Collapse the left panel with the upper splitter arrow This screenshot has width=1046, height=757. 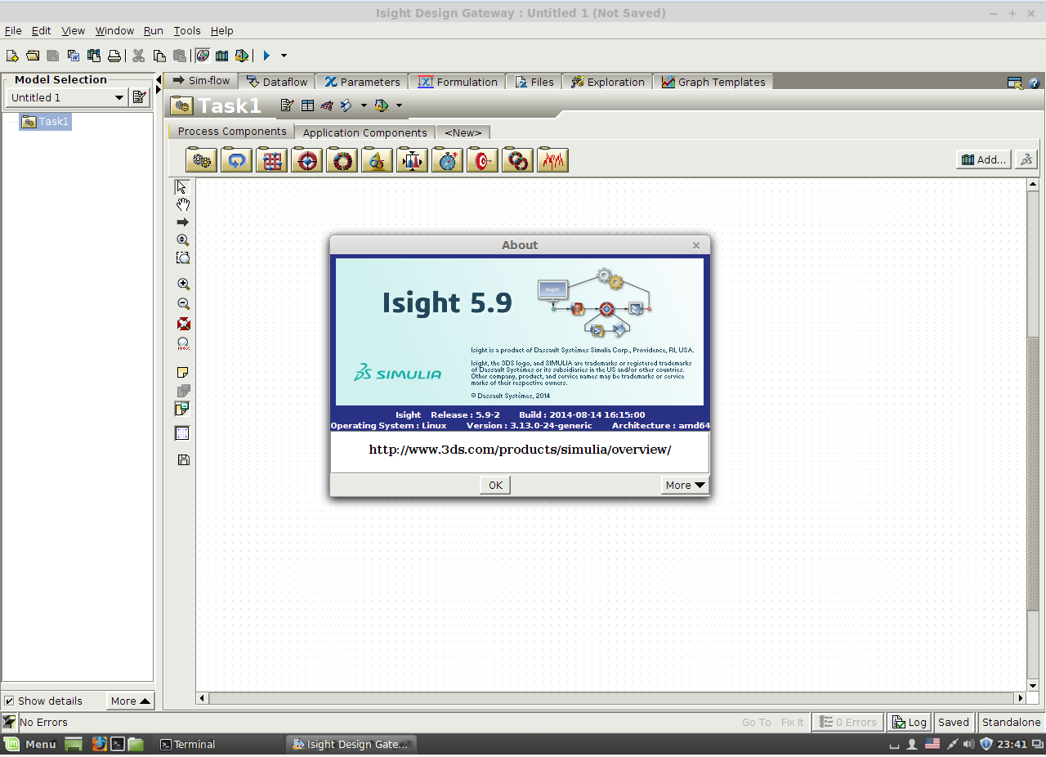159,80
